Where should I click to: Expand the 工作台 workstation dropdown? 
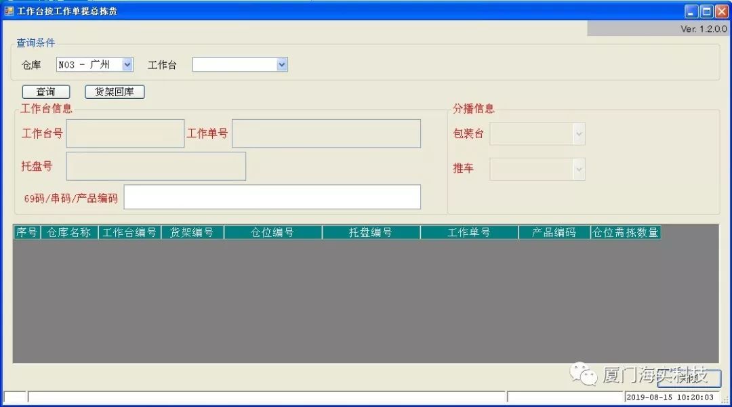(282, 65)
